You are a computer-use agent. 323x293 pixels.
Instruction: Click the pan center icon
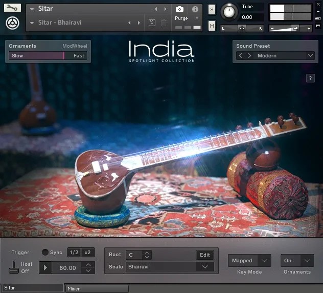coord(242,28)
